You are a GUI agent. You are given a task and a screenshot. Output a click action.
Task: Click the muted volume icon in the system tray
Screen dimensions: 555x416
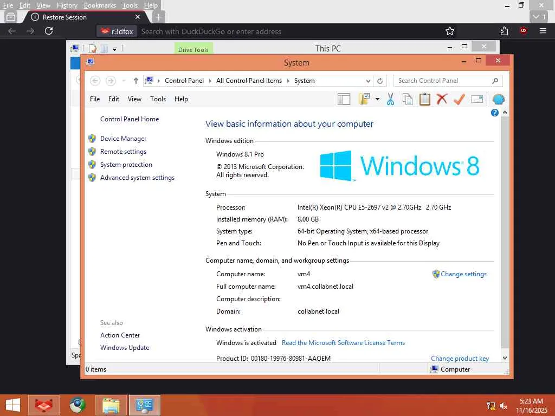pyautogui.click(x=504, y=406)
